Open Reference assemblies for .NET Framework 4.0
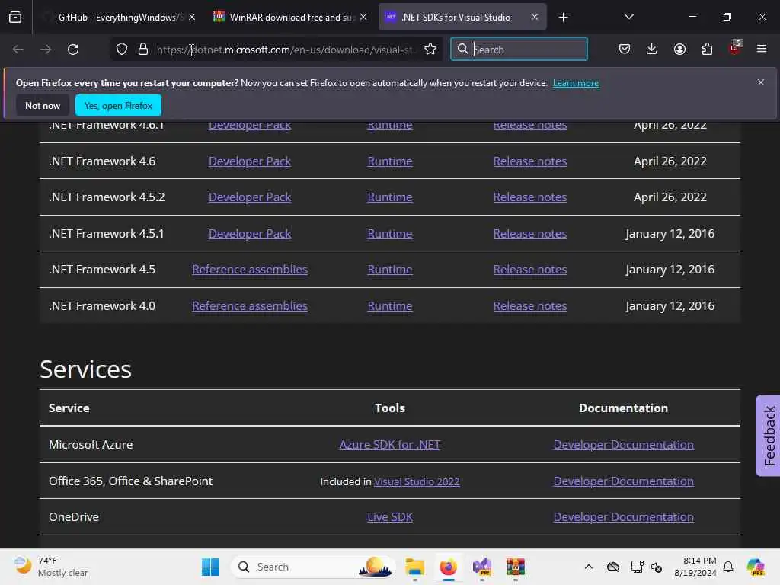The height and width of the screenshot is (585, 780). [x=250, y=306]
